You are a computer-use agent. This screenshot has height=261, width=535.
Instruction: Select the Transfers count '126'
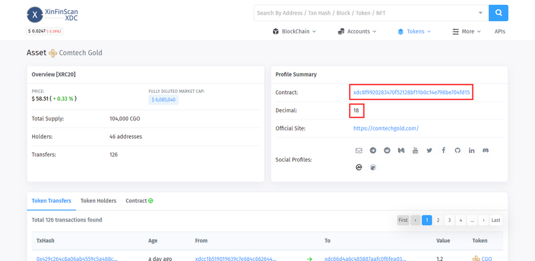point(114,155)
